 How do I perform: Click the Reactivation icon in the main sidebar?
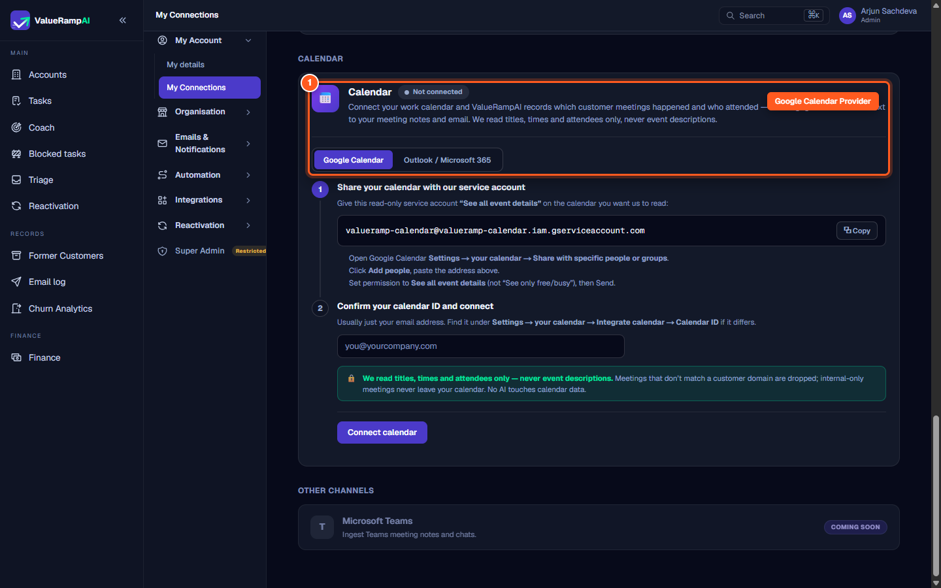click(16, 206)
